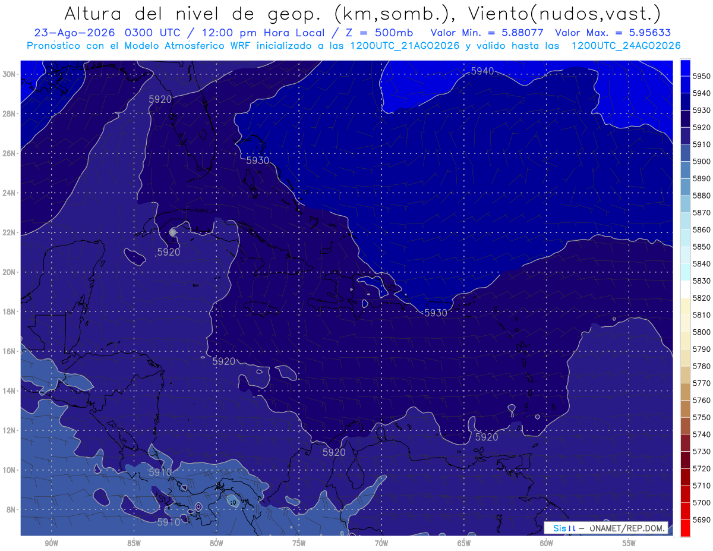The image size is (713, 551).
Task: Click the 5820 colorbar legend value
Action: pyautogui.click(x=702, y=298)
